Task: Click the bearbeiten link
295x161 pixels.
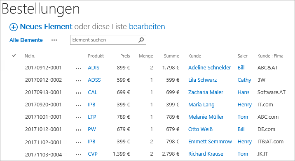Action: 147,27
